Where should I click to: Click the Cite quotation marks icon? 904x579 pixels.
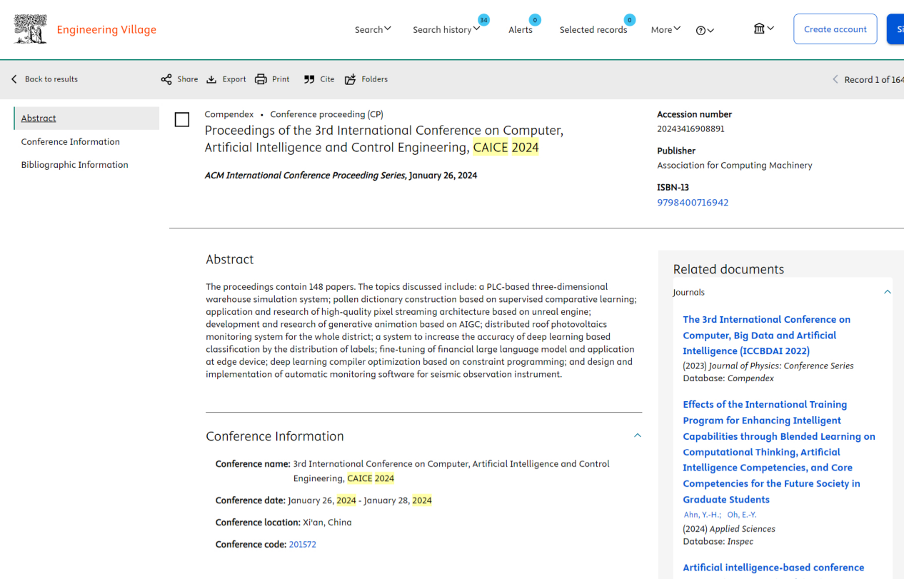click(309, 79)
